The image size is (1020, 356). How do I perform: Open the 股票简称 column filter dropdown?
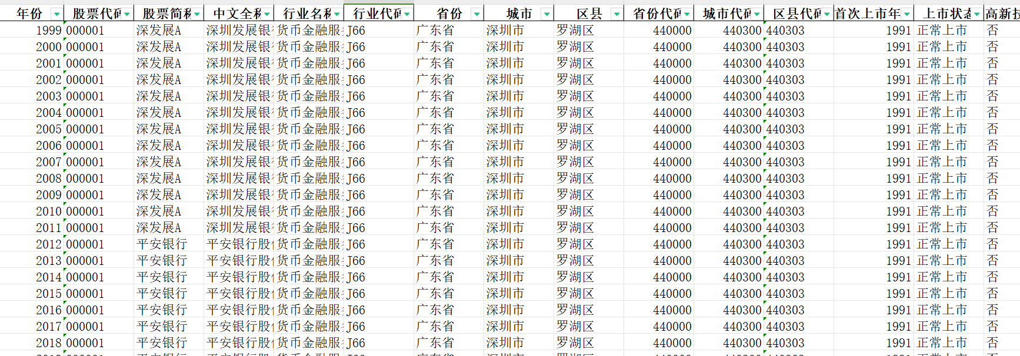tap(197, 14)
